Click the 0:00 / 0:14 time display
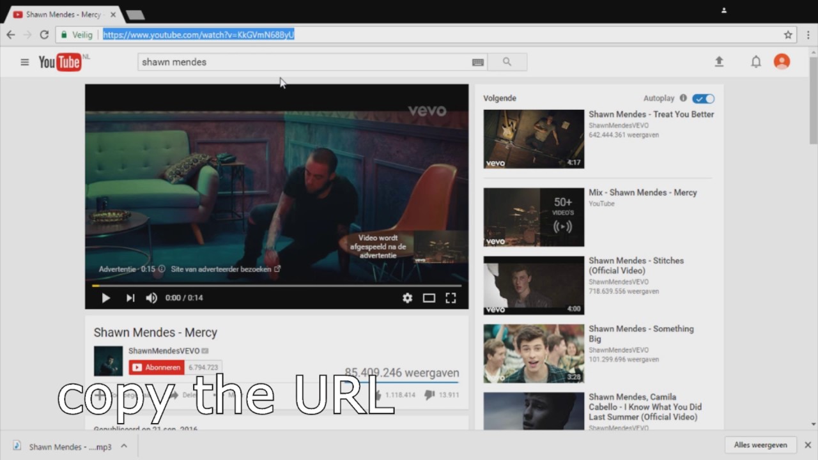This screenshot has width=818, height=460. click(184, 298)
